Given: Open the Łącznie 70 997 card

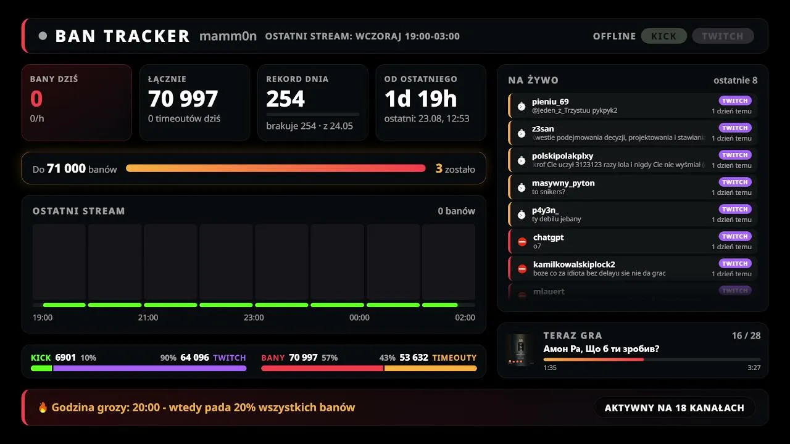Looking at the screenshot, I should (195, 103).
